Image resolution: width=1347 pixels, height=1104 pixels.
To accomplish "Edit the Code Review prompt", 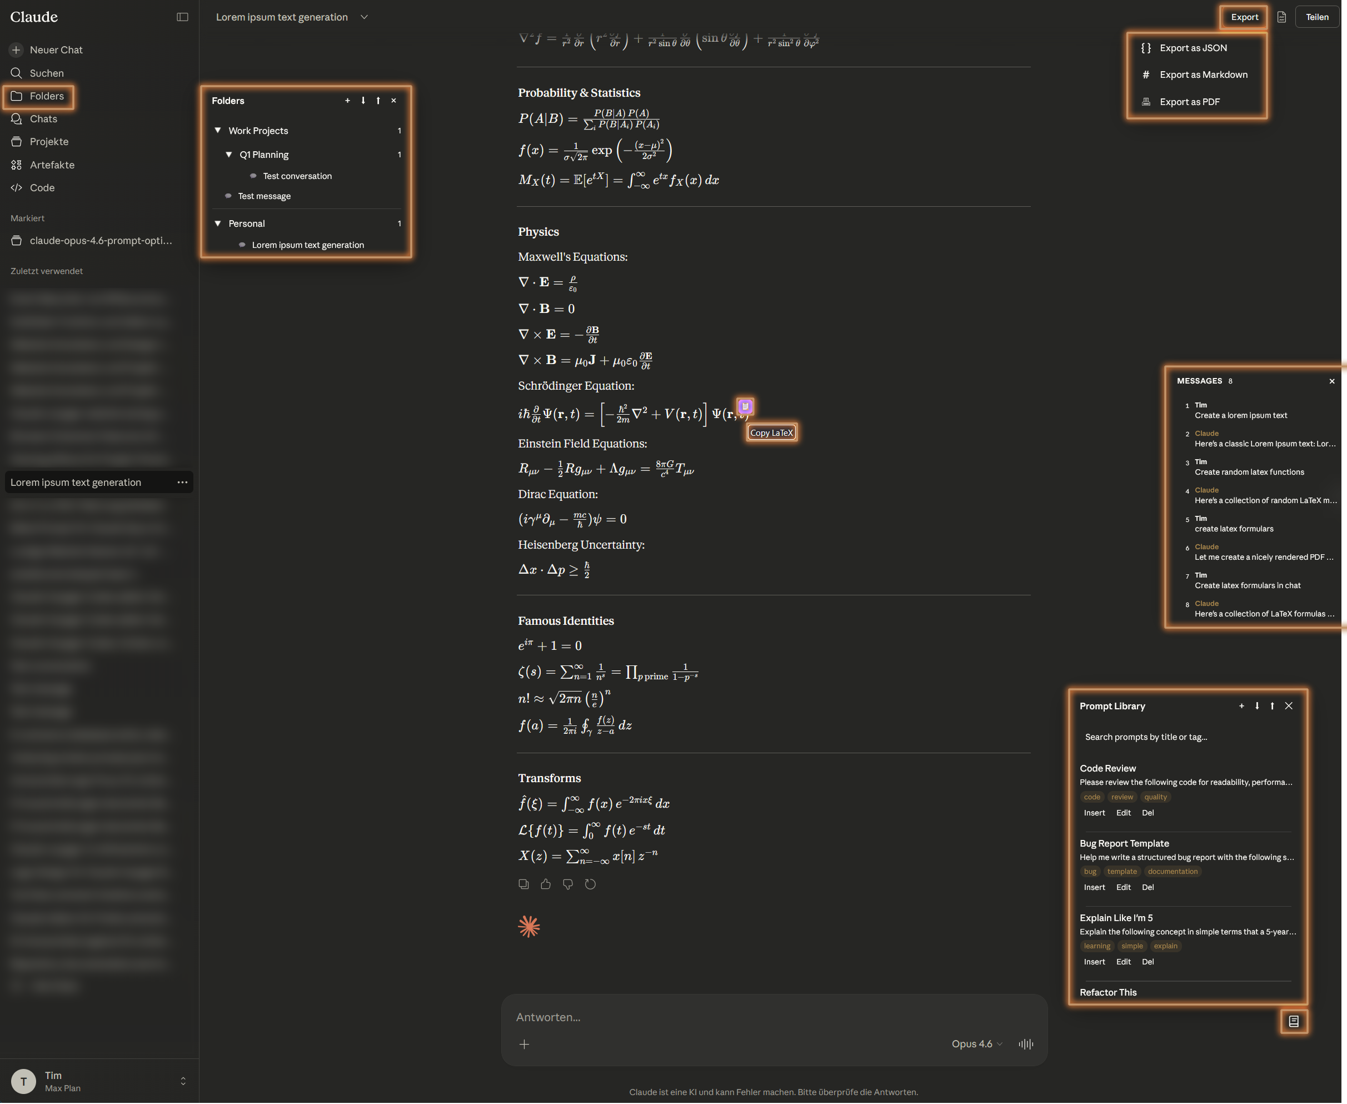I will tap(1123, 813).
